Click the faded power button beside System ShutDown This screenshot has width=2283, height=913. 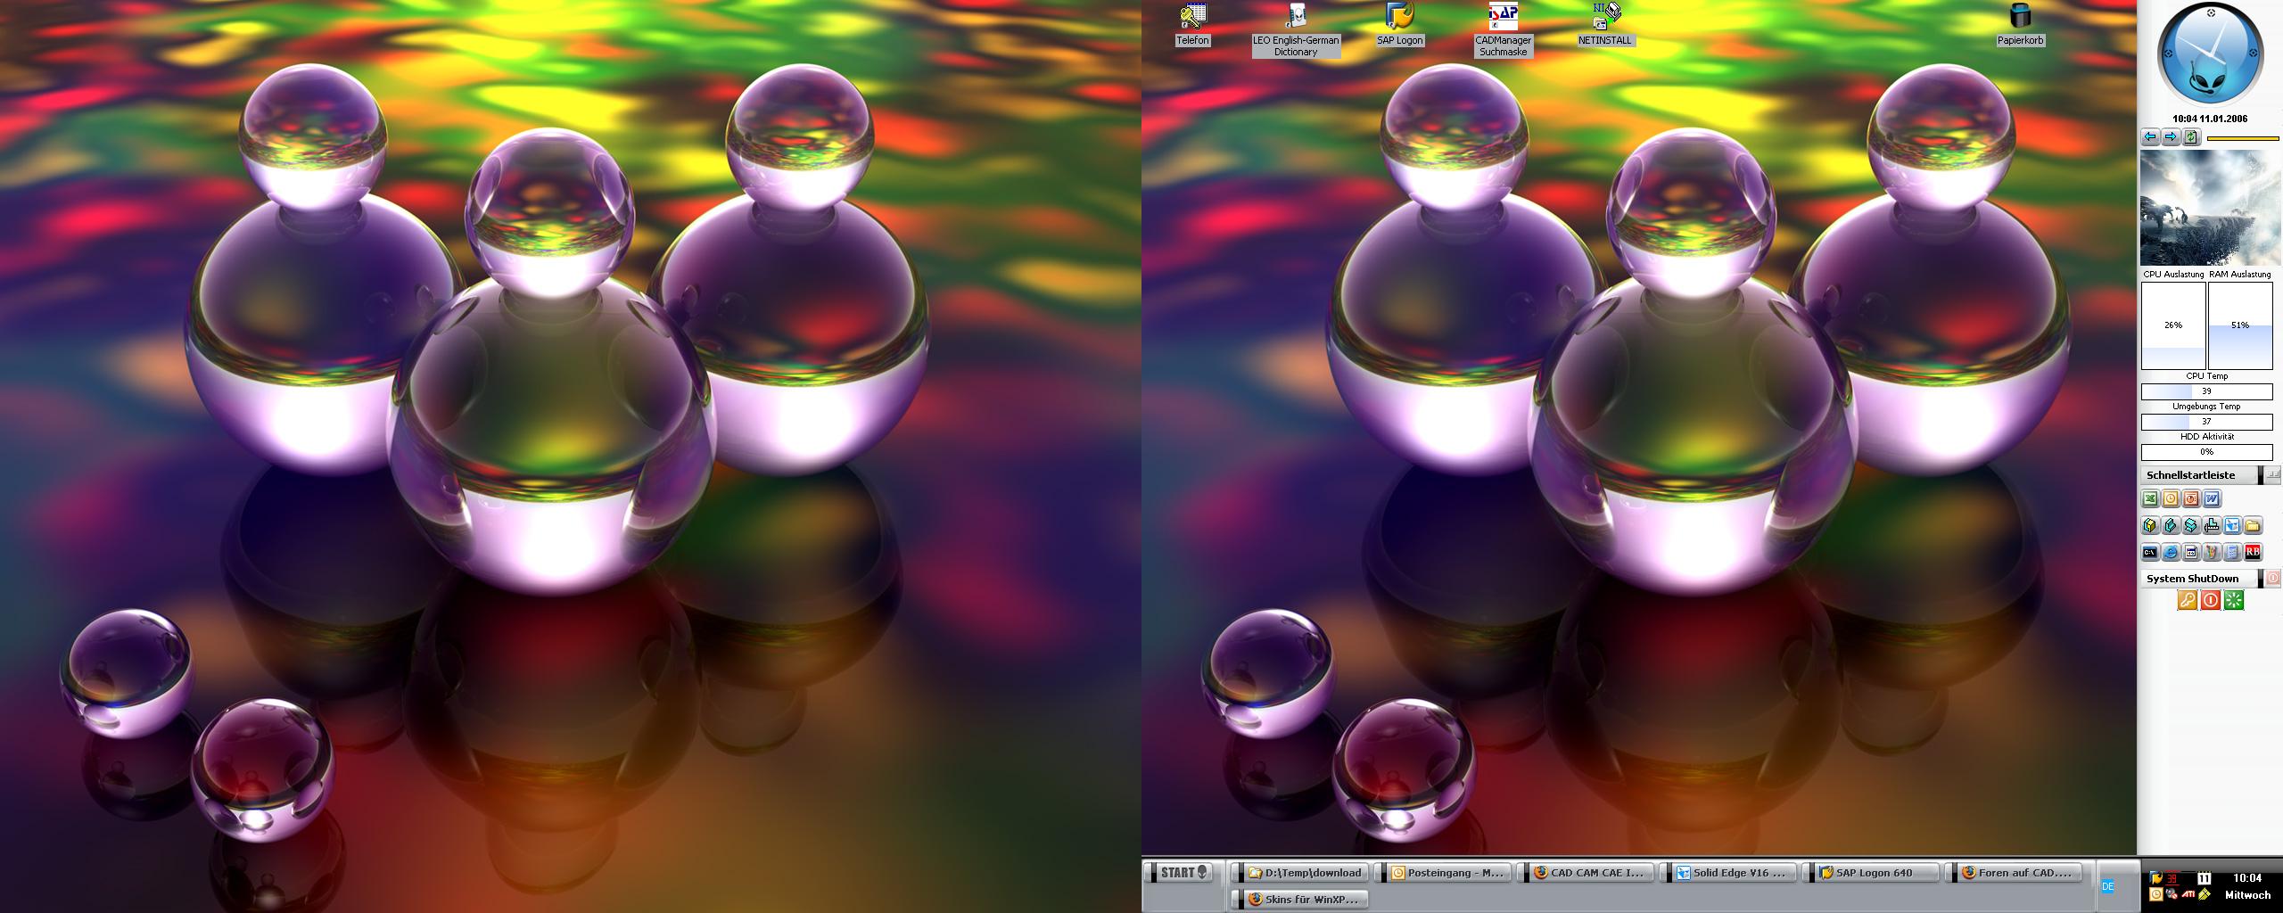click(x=2273, y=578)
